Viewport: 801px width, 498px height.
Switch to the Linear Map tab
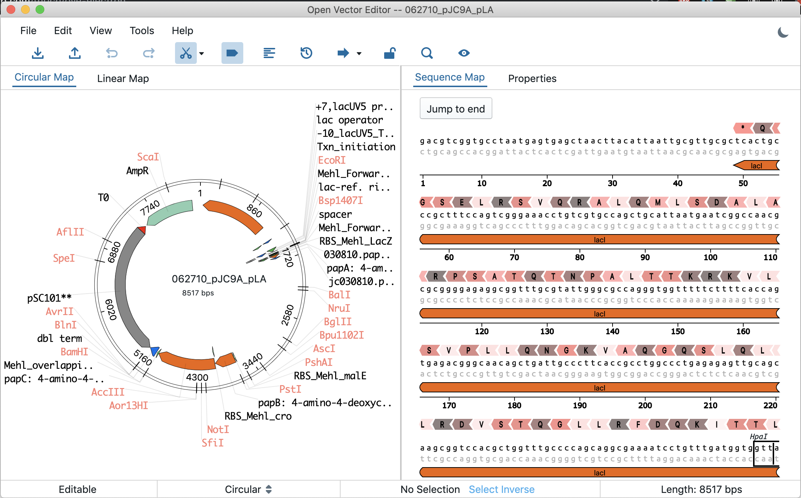(123, 78)
